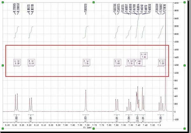This screenshot has width=191, height=133.
Task: Select the A (d) 8.29 multiplet box
Action: click(x=17, y=62)
